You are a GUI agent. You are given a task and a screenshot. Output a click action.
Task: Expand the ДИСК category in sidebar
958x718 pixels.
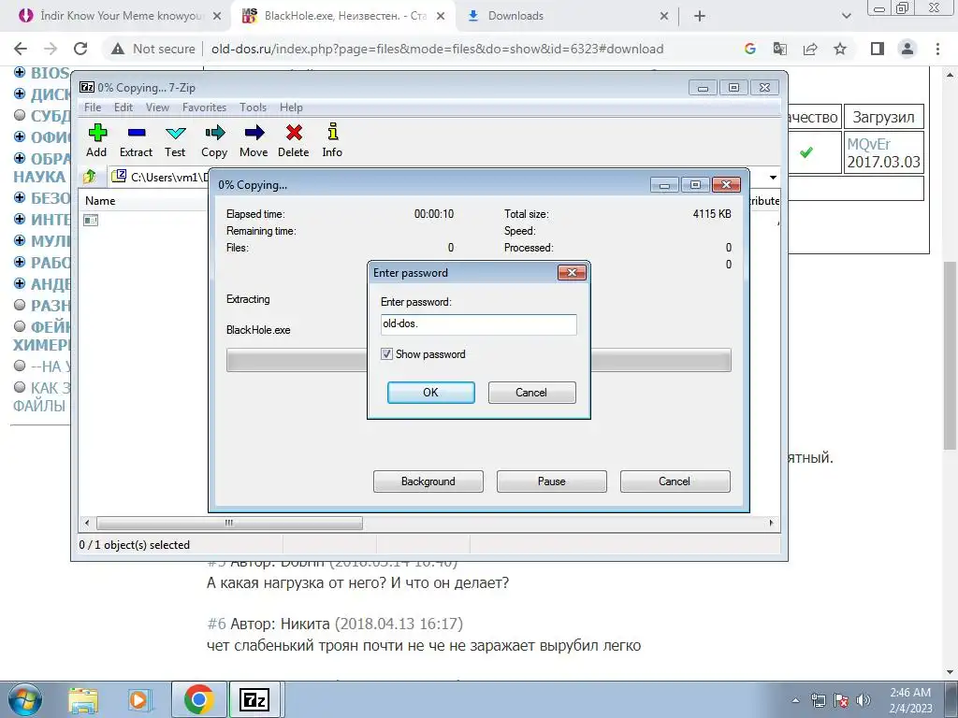pos(20,93)
